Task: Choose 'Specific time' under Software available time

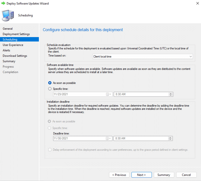Action: [50, 89]
